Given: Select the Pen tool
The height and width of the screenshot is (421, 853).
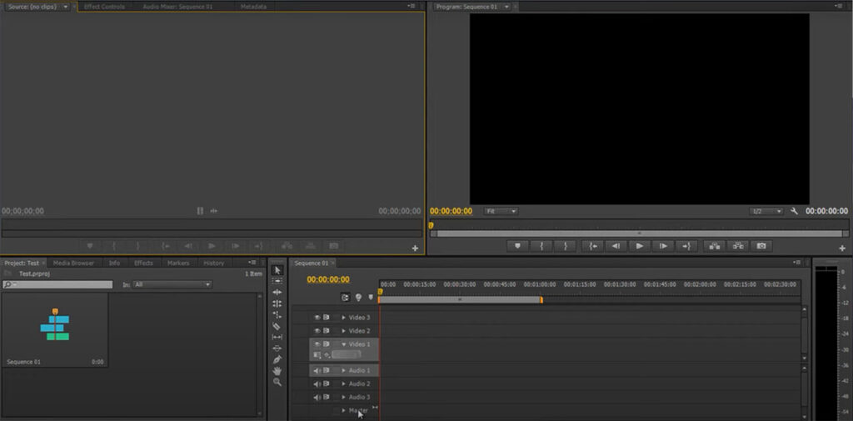Looking at the screenshot, I should point(277,359).
